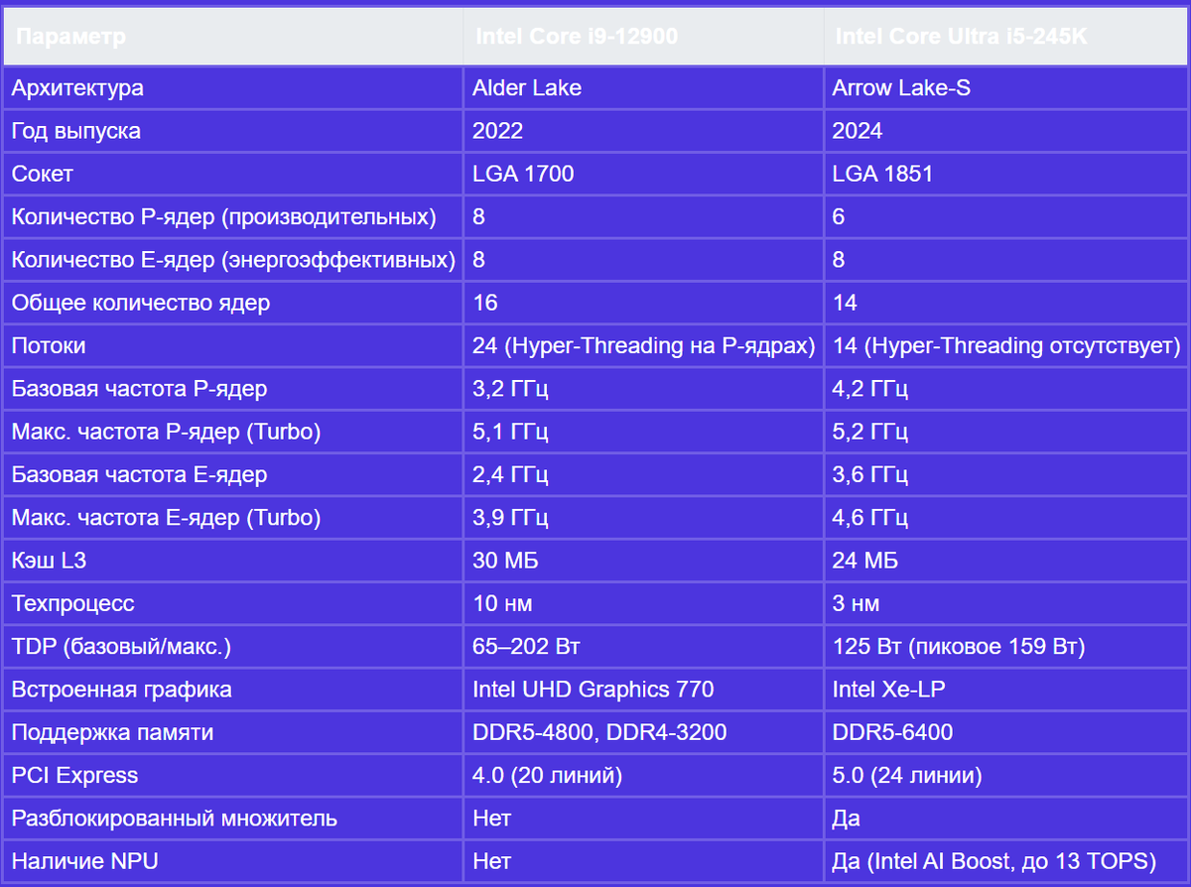This screenshot has height=887, width=1191.
Task: Select 'Базовая частота P-ядер' label
Action: (140, 389)
